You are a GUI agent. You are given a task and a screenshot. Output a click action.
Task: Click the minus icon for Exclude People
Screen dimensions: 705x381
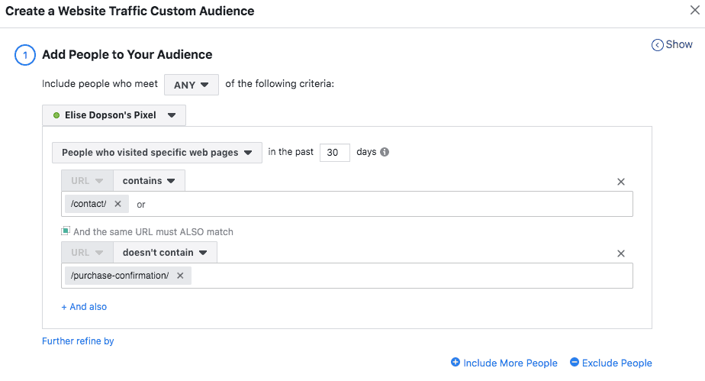(575, 363)
